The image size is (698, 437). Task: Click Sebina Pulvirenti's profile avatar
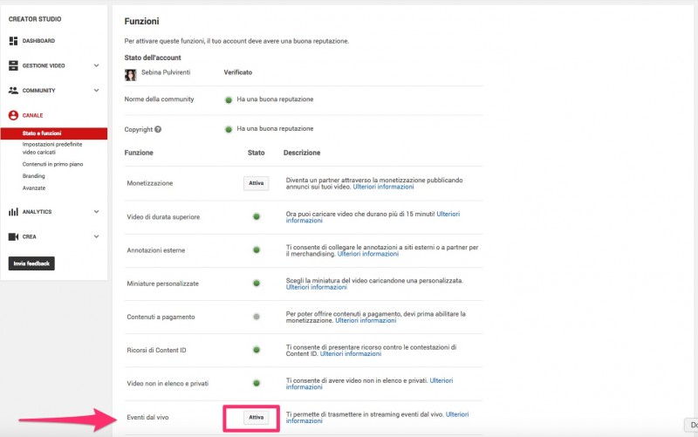[x=131, y=74]
